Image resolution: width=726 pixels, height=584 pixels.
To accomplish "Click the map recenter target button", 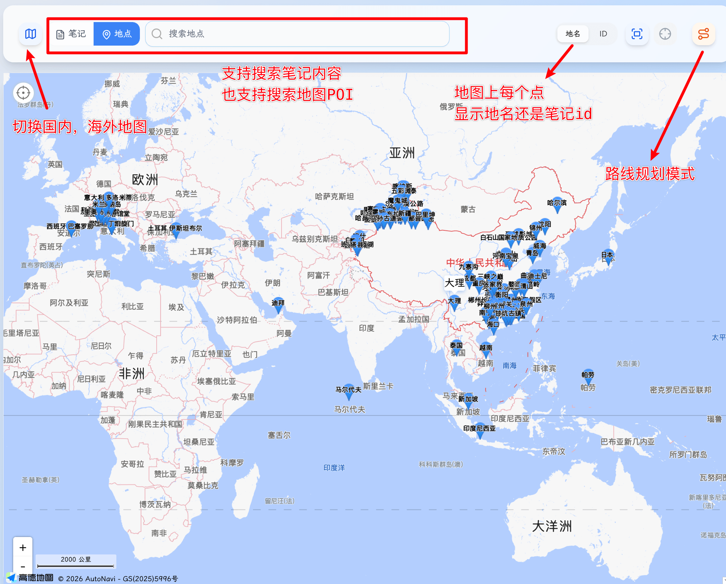I will point(23,93).
